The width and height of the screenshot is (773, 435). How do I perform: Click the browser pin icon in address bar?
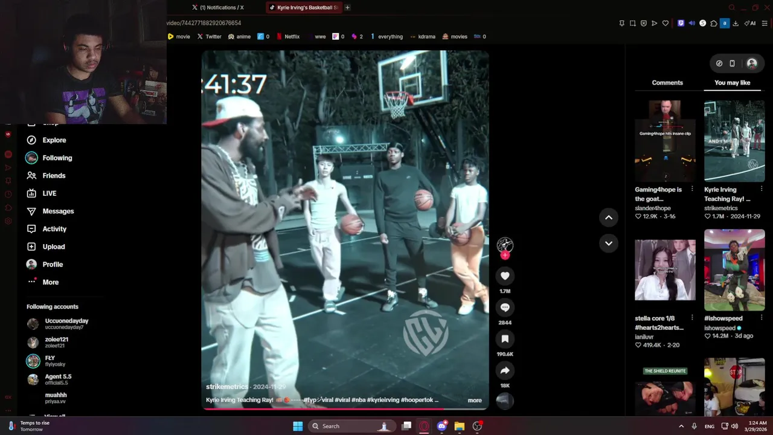pyautogui.click(x=621, y=23)
